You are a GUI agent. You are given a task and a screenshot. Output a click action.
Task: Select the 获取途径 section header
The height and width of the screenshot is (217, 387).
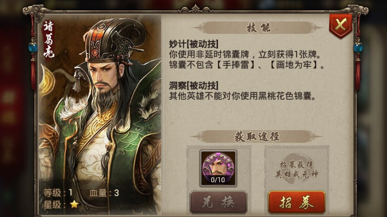pyautogui.click(x=257, y=136)
